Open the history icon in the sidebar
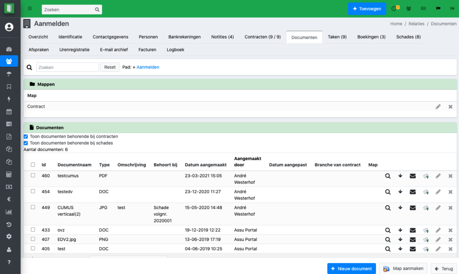The width and height of the screenshot is (459, 274). click(9, 224)
